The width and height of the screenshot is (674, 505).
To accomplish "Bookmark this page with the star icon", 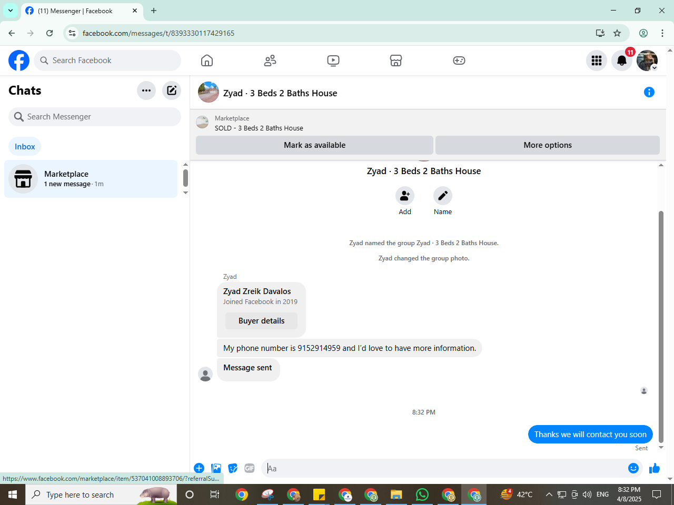I will tap(617, 33).
